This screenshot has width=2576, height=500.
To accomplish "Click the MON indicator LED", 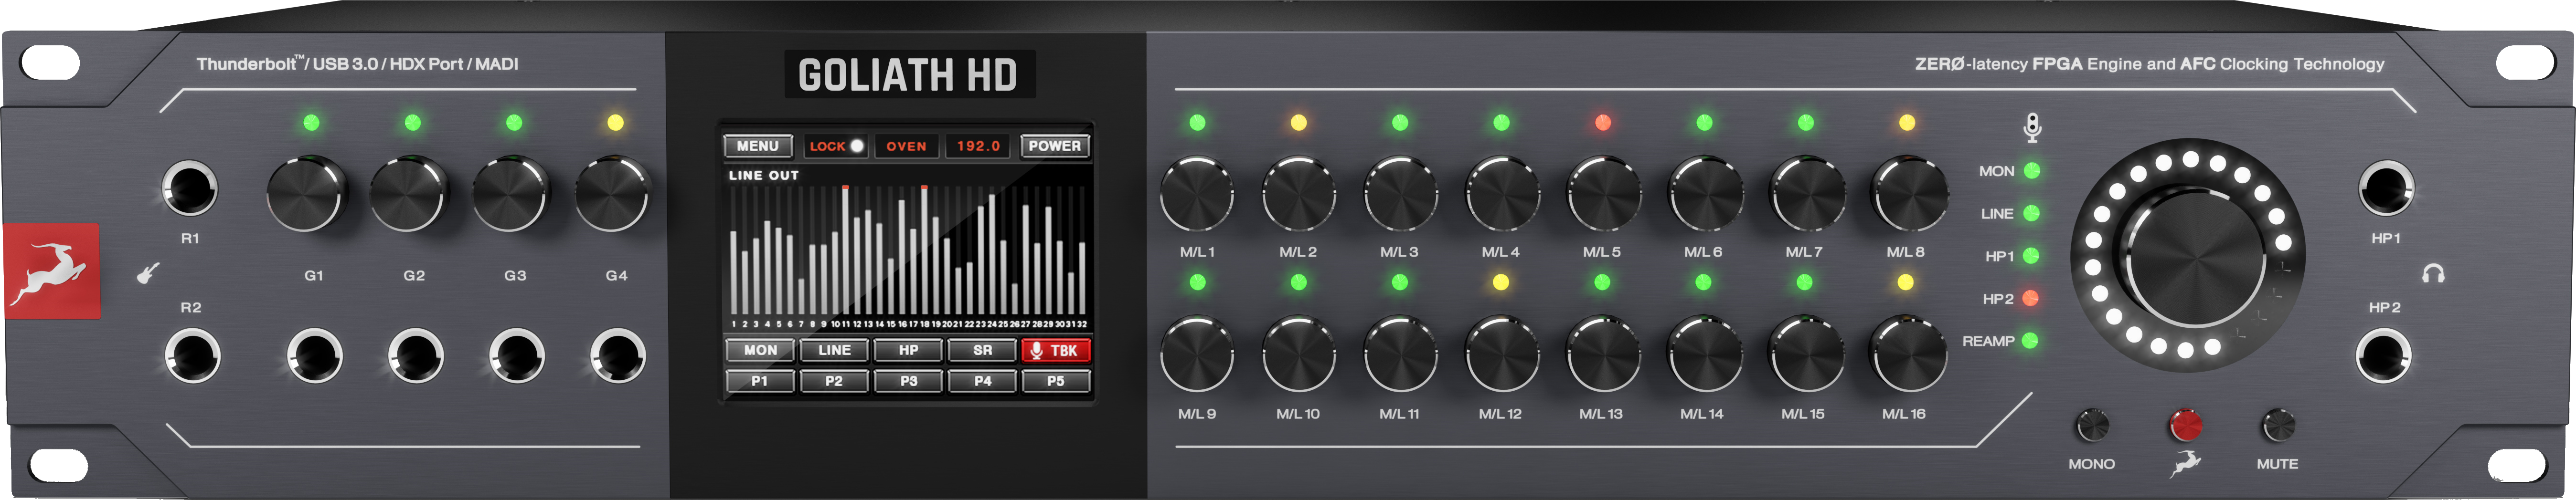I will (2032, 171).
